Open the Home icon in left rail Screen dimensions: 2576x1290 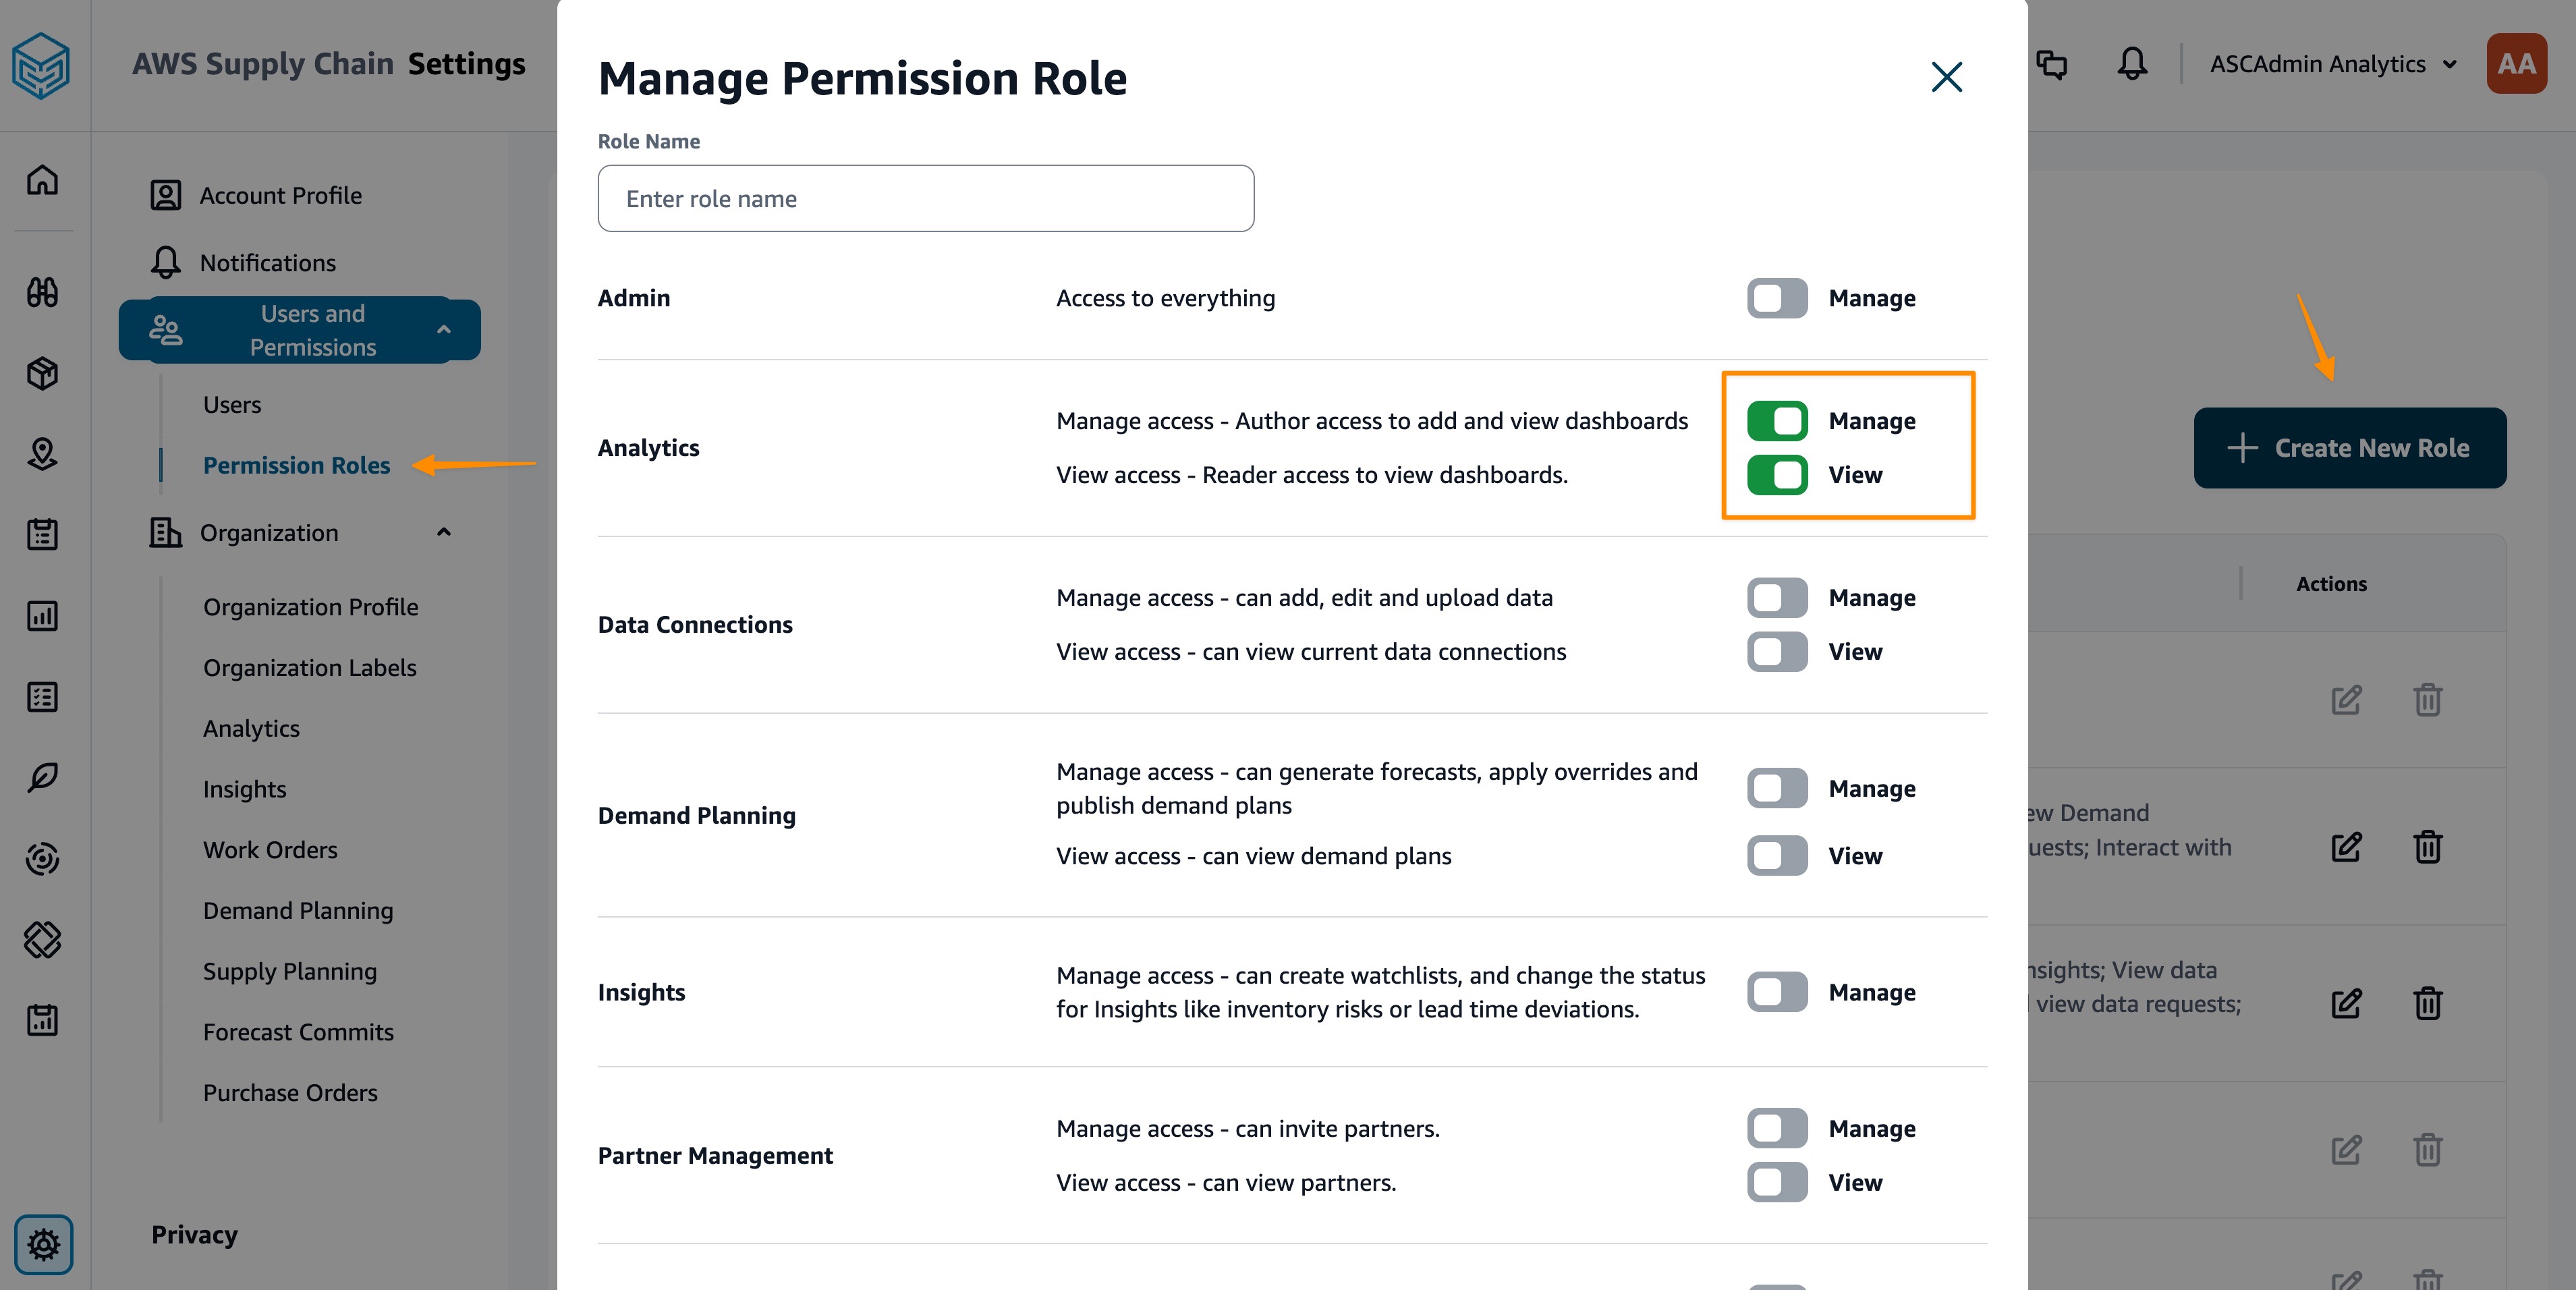(42, 180)
